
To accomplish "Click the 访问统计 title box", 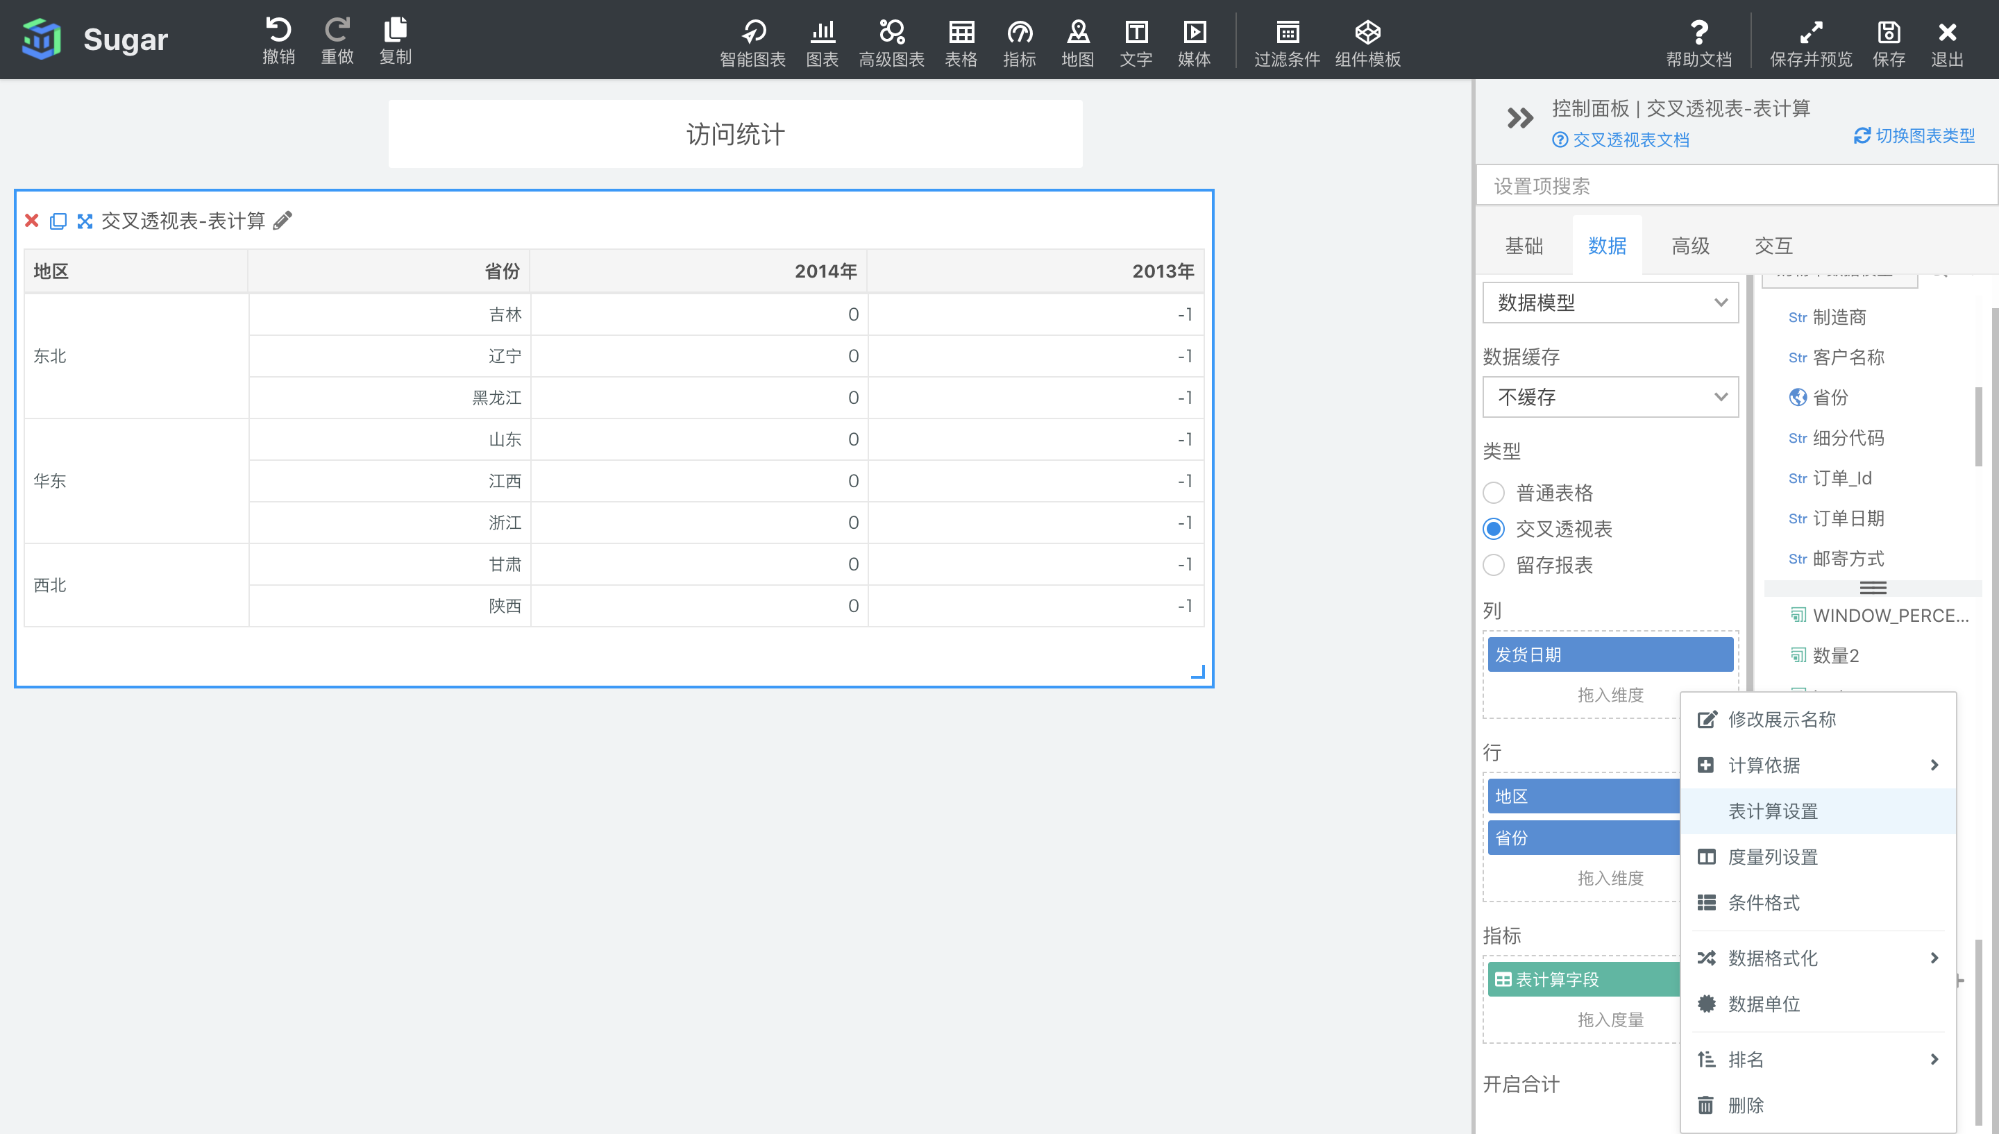I will (735, 134).
